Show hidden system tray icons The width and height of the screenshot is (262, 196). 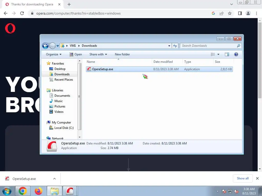pos(217,191)
